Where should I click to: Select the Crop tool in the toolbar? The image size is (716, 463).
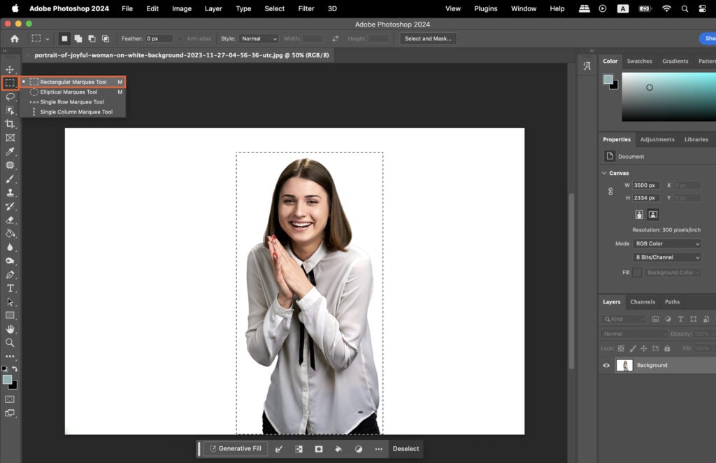click(x=10, y=124)
